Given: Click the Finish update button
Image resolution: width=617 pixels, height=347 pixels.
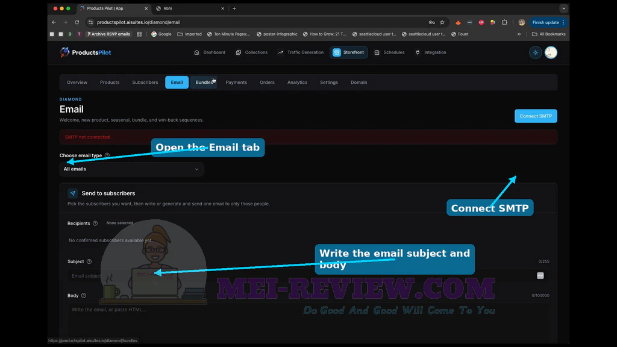Looking at the screenshot, I should click(x=548, y=22).
